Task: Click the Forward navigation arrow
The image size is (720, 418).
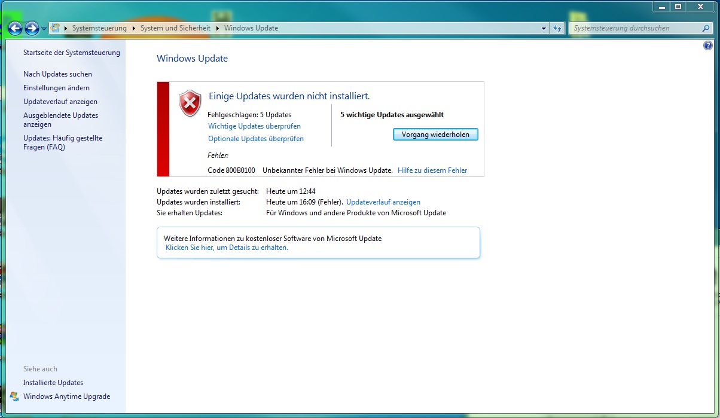Action: point(32,28)
